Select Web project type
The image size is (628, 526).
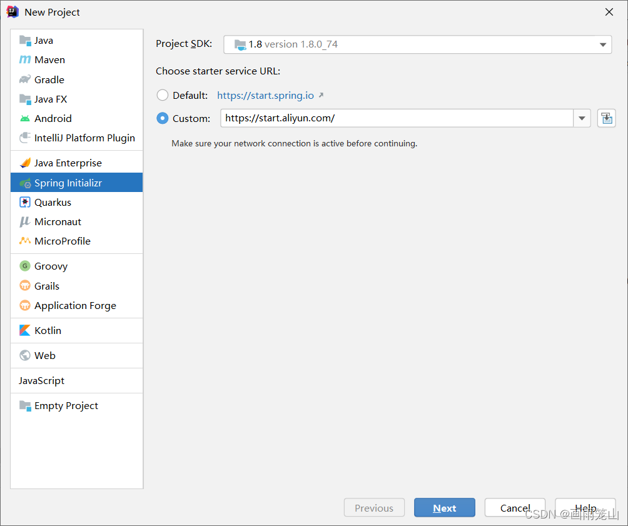pos(76,355)
